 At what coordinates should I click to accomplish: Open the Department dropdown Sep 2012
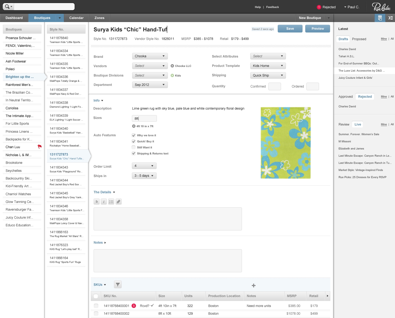(x=150, y=85)
